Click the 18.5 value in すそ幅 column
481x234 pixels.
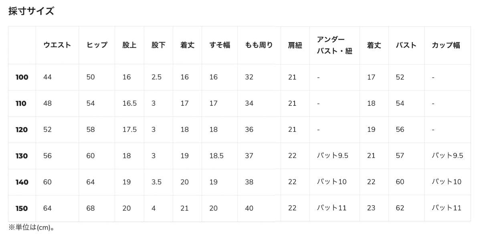click(216, 156)
